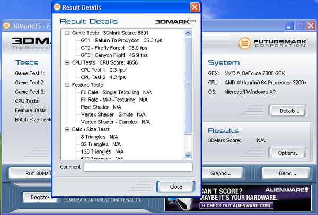Select the Batch Size Tests heading row
318x215 pixels.
[91, 129]
